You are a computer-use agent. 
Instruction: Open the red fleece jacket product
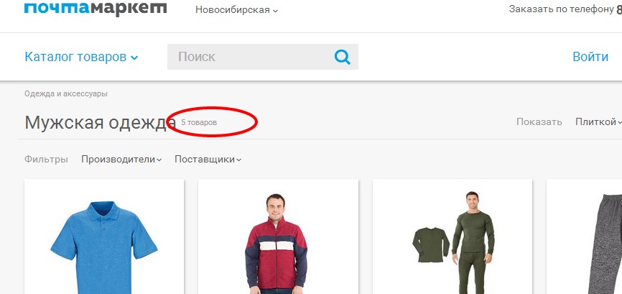point(278,236)
